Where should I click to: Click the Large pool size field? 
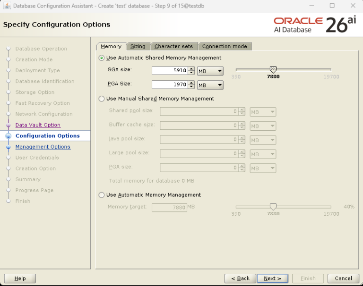(x=199, y=154)
